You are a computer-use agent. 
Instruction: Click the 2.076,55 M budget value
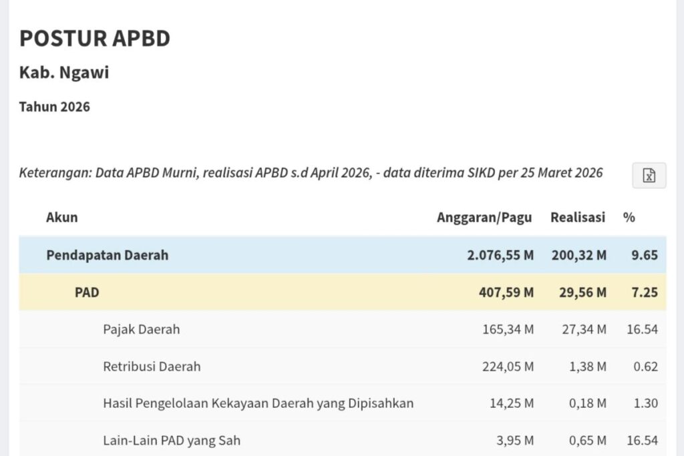500,255
